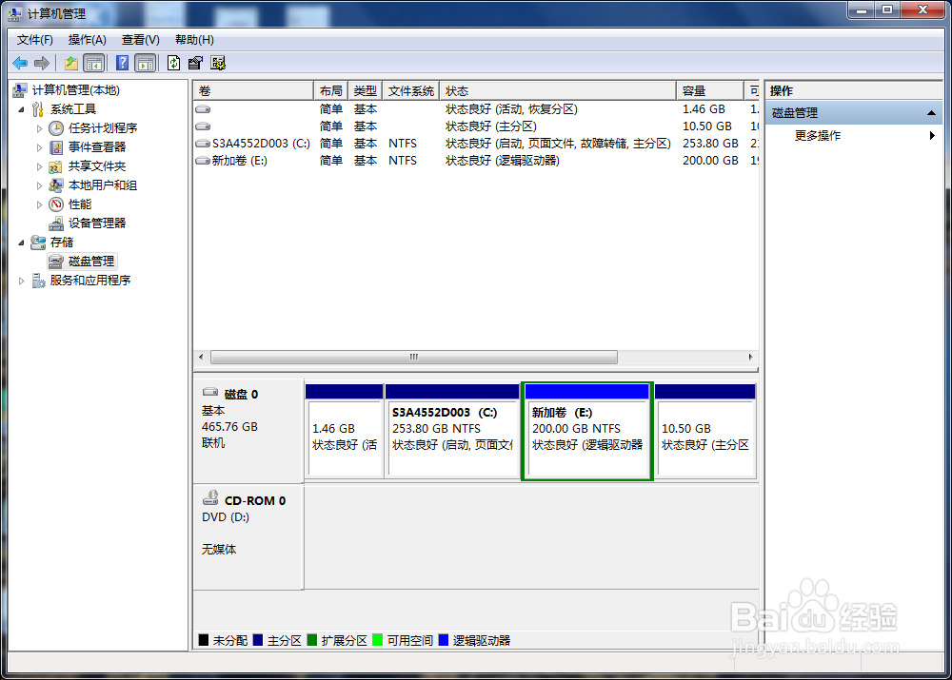Click the drive icon next to 新加卷 (E:) row
The height and width of the screenshot is (680, 952).
point(203,161)
